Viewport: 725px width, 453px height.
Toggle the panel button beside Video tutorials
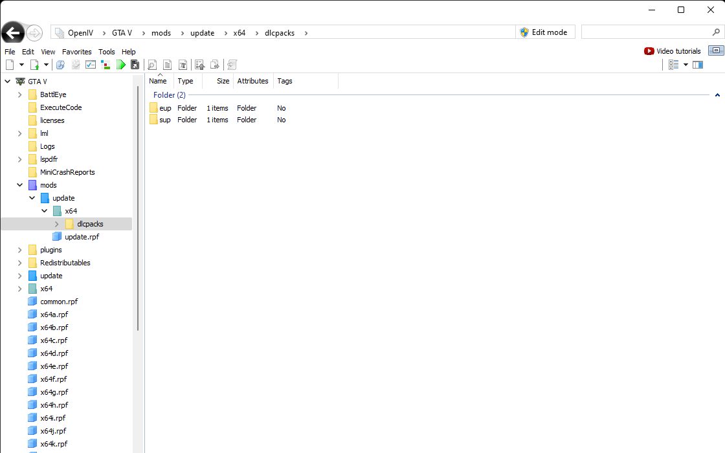click(x=716, y=50)
